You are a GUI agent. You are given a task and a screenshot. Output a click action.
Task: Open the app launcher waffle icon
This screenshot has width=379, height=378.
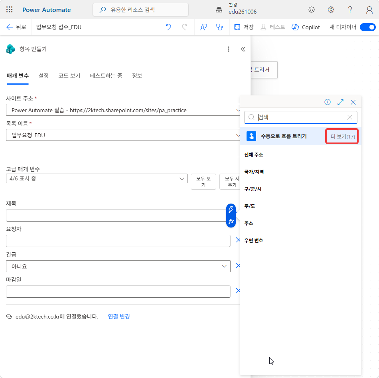[10, 10]
